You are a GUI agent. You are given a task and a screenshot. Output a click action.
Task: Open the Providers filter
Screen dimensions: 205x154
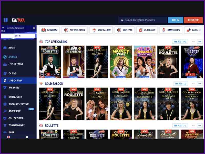point(49,30)
